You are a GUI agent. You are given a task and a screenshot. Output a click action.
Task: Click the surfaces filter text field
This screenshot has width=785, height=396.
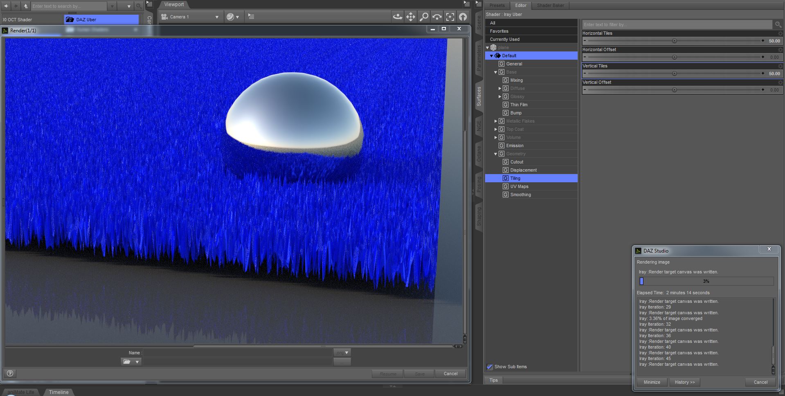click(x=677, y=25)
